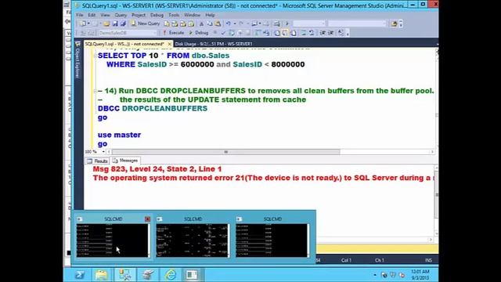The width and height of the screenshot is (501, 282).
Task: Collapse the step 14 comment block
Action: [x=95, y=91]
